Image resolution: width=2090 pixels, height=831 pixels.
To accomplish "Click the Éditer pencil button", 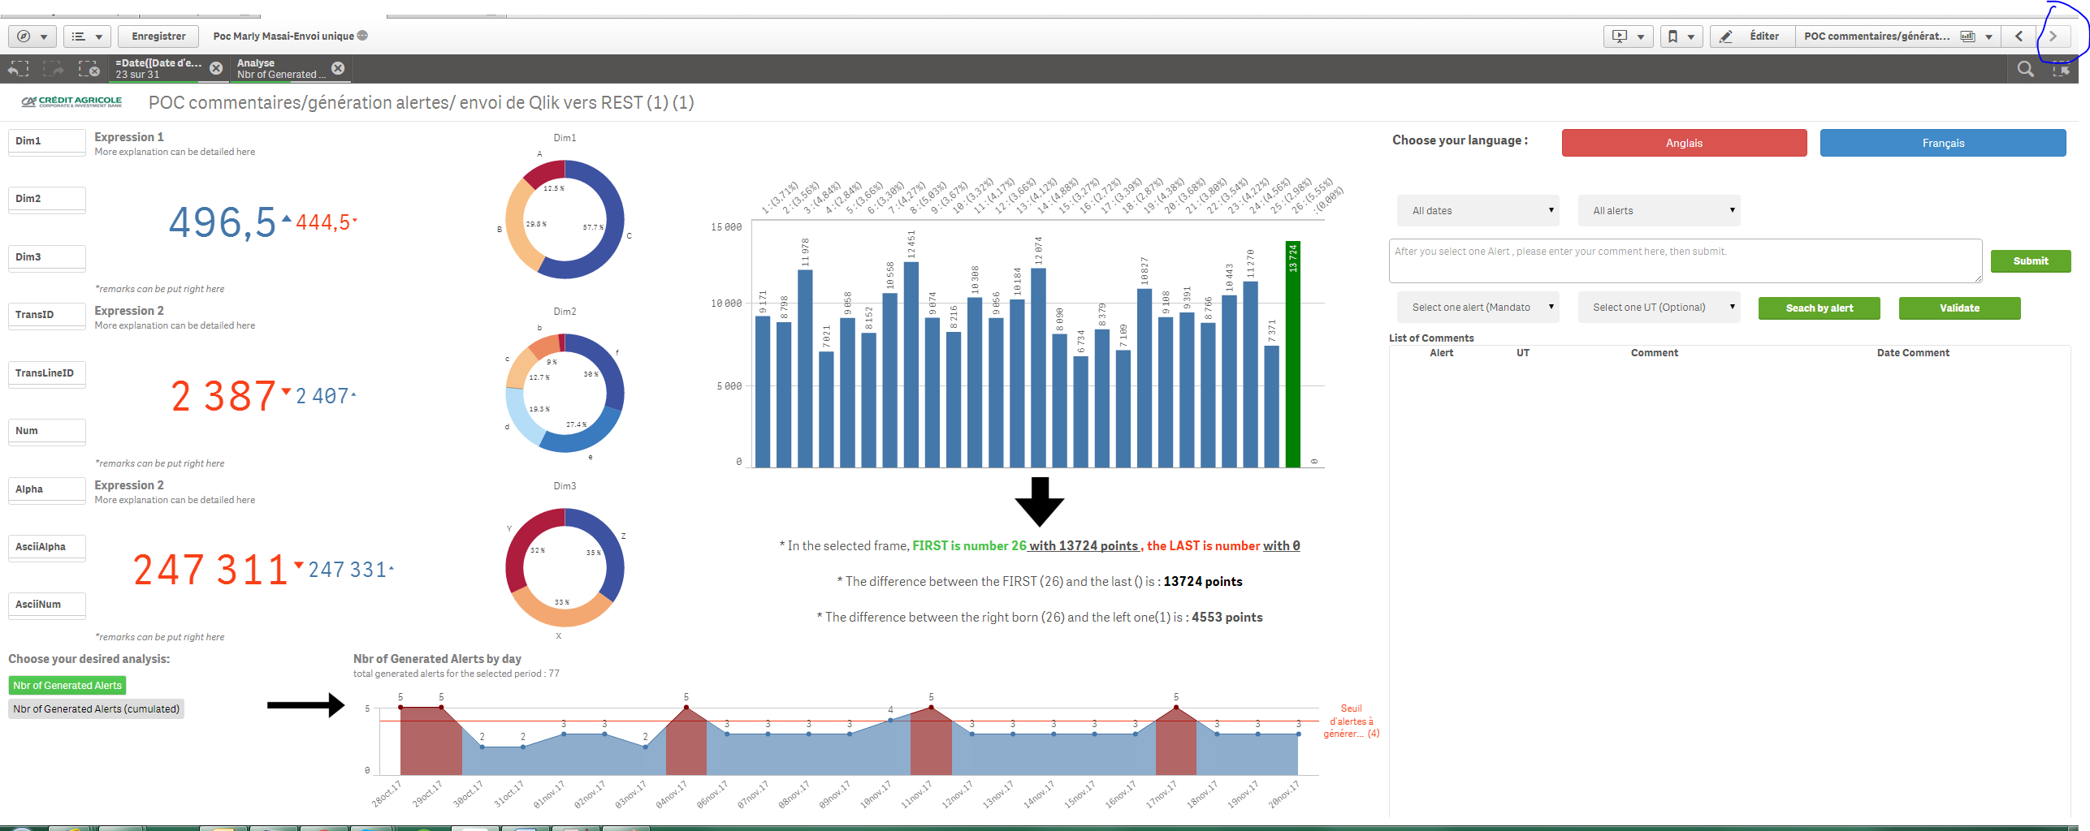I will [x=1752, y=37].
